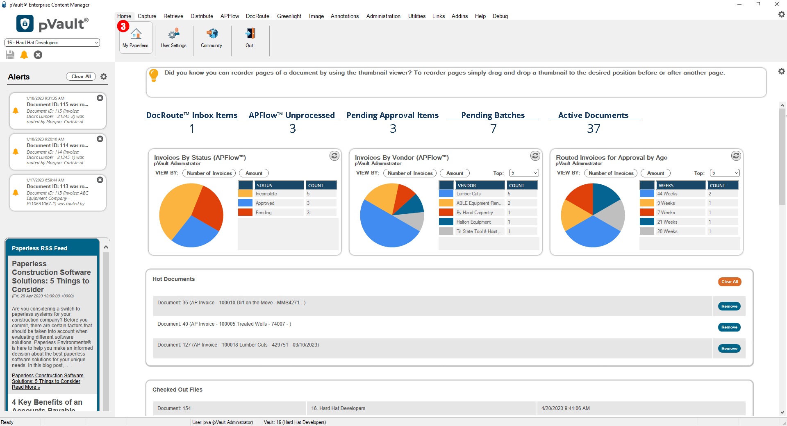Open DocRoute Inbox Items link
This screenshot has width=787, height=426.
click(x=192, y=116)
